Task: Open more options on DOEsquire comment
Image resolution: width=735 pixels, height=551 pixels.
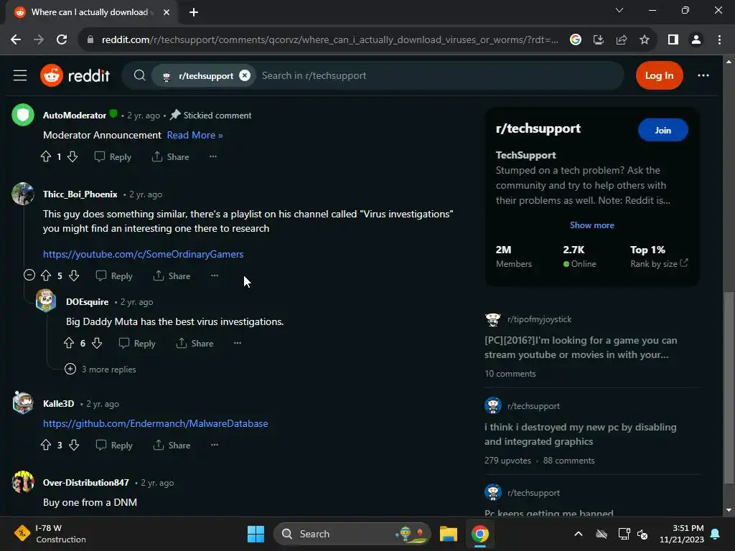Action: point(237,343)
